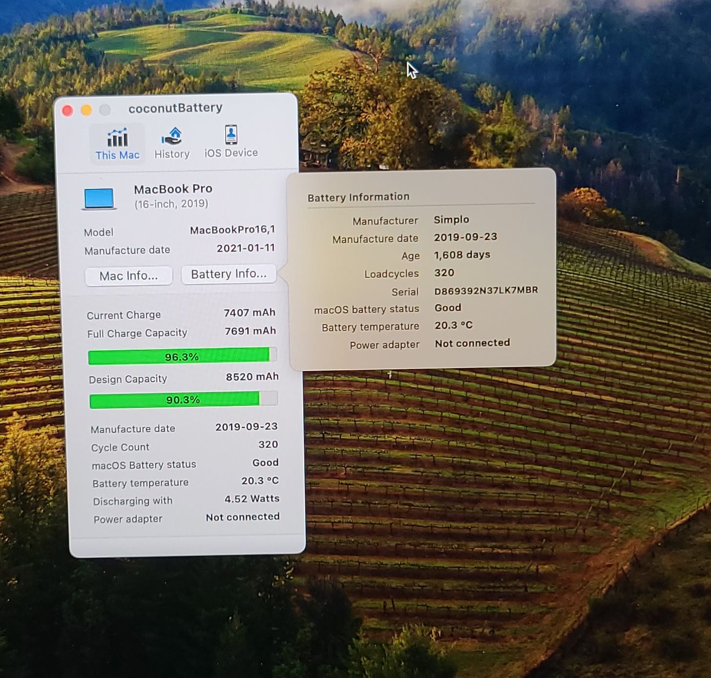This screenshot has height=678, width=711.
Task: Minimize the coconutBattery window with yellow button
Action: pyautogui.click(x=86, y=110)
